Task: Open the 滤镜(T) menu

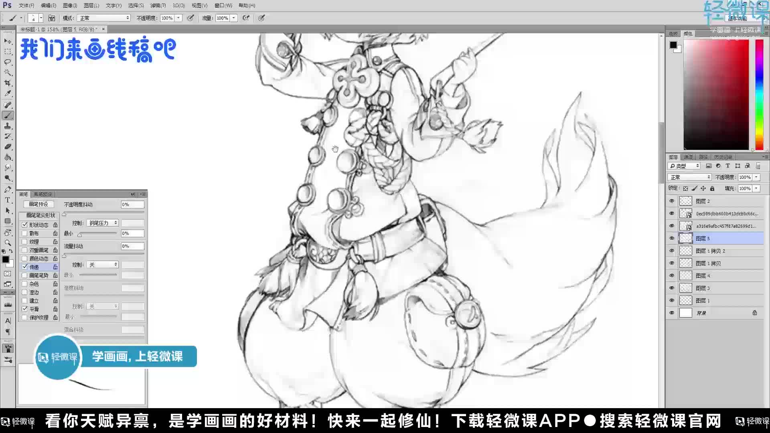Action: [x=158, y=6]
